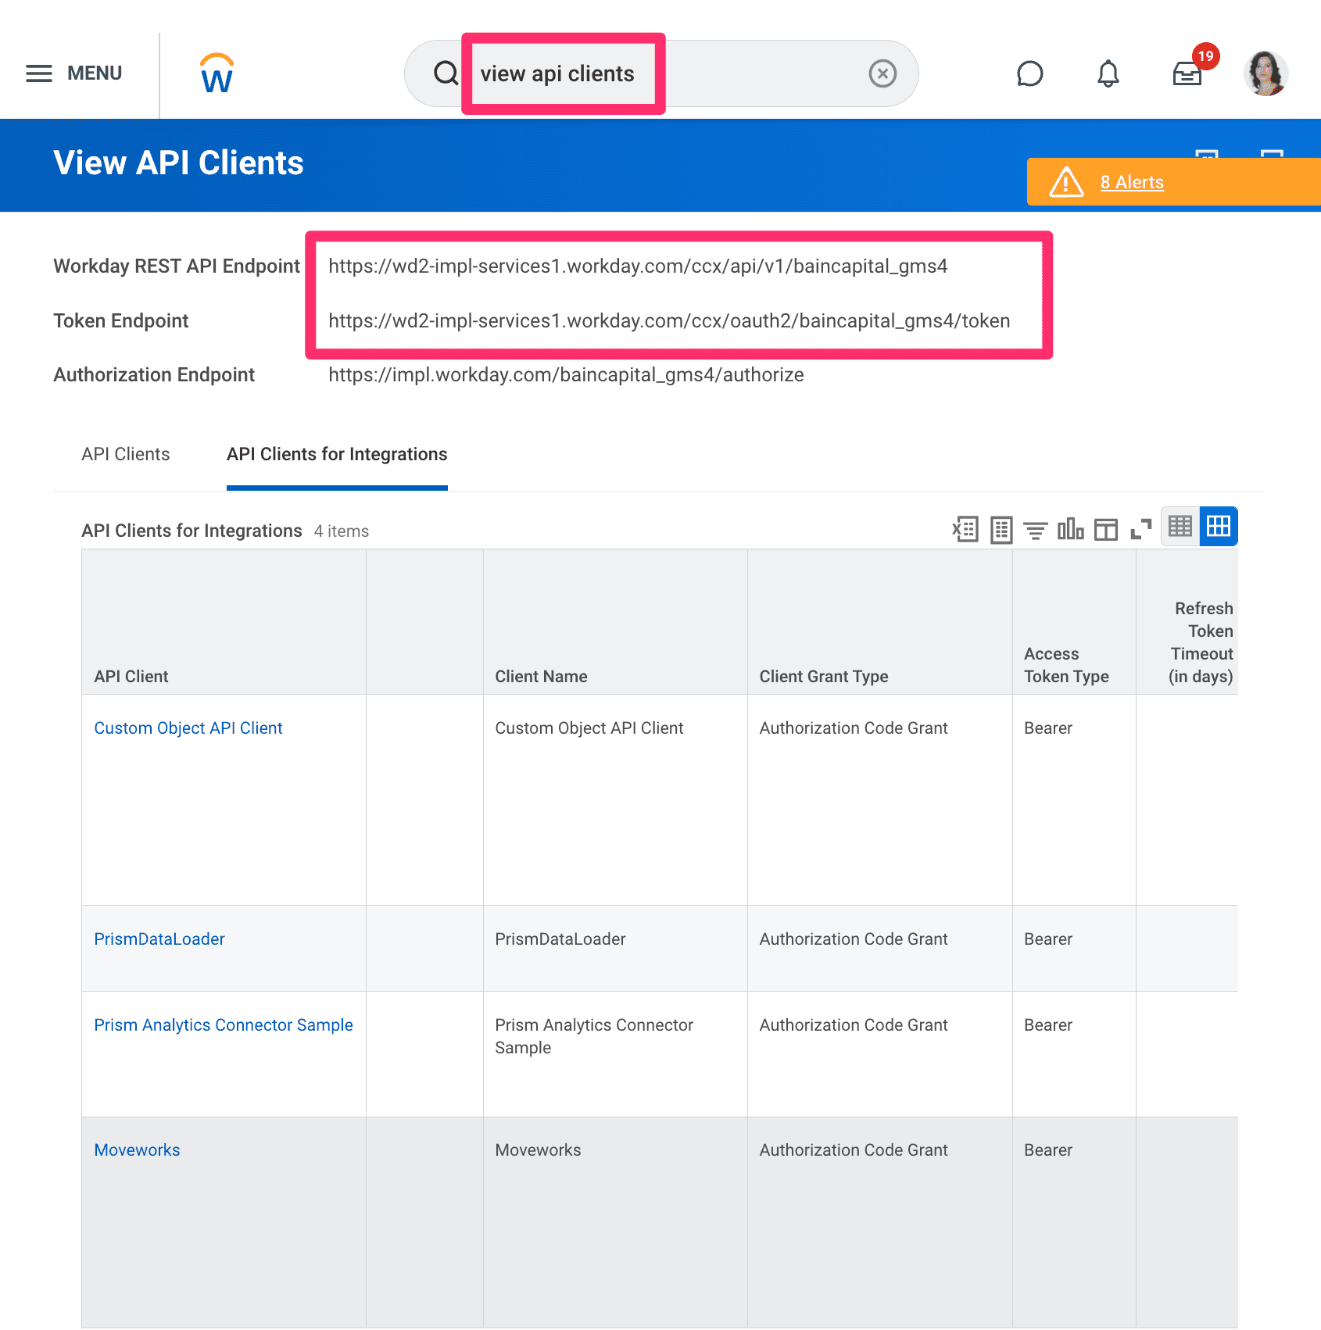Select the Authorization Endpoint URL
The width and height of the screenshot is (1321, 1330).
tap(566, 374)
